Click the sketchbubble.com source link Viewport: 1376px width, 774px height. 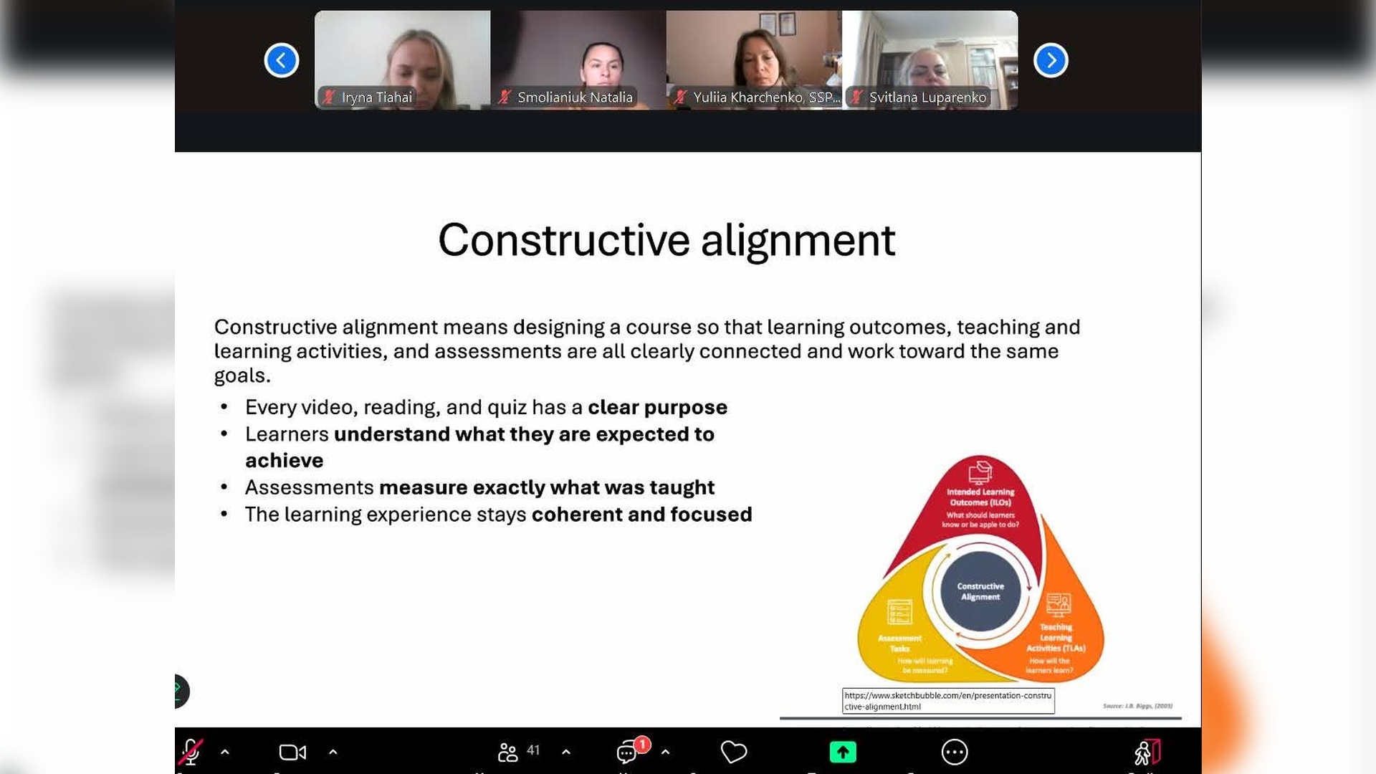tap(947, 700)
